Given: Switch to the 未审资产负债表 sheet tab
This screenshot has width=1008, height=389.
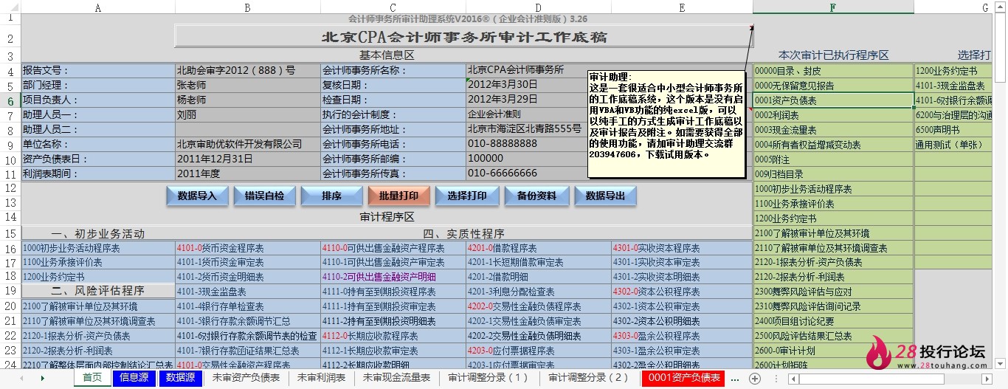Looking at the screenshot, I should [246, 378].
